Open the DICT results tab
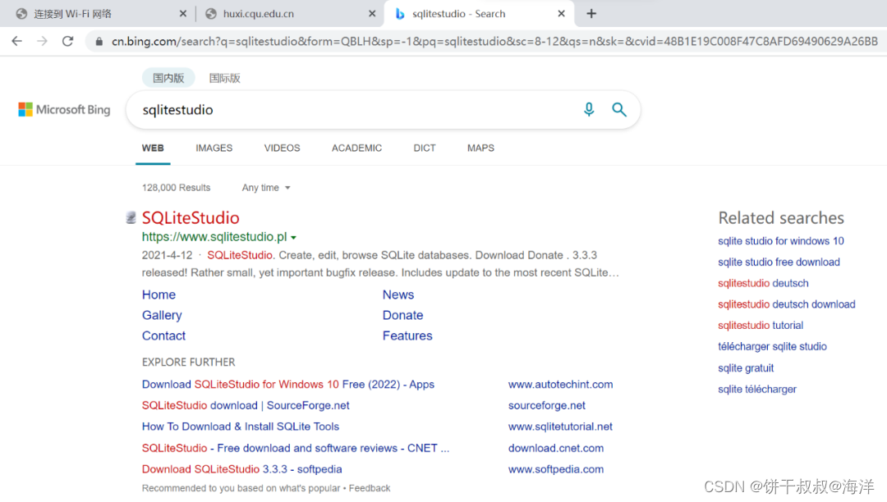This screenshot has width=887, height=502. coord(425,148)
